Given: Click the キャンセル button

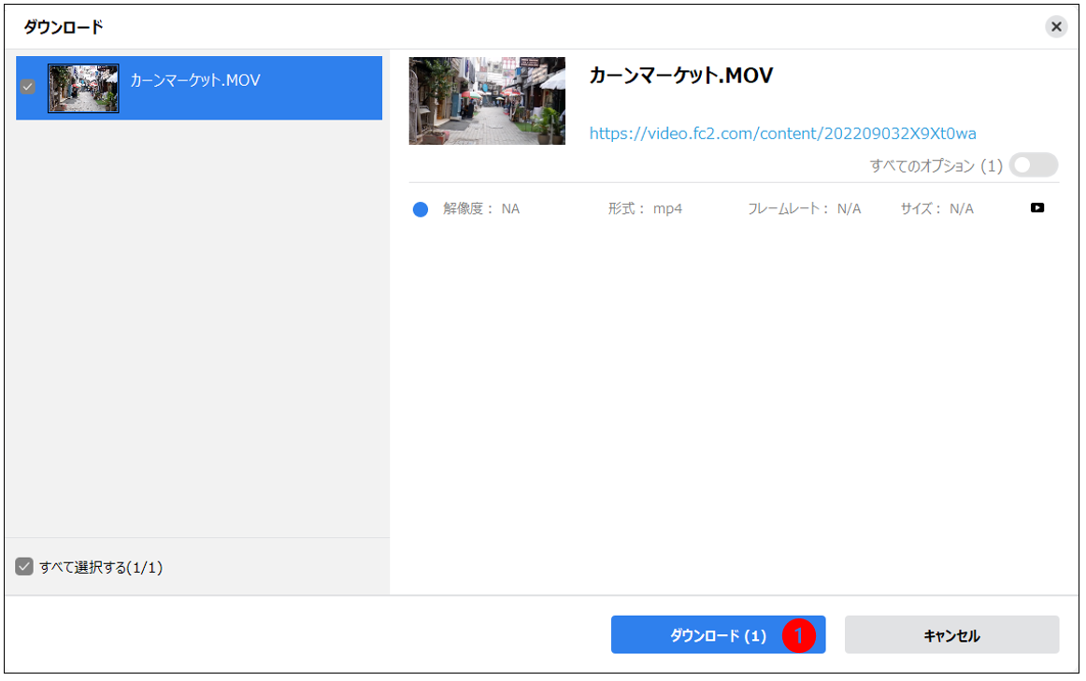Looking at the screenshot, I should pos(950,634).
